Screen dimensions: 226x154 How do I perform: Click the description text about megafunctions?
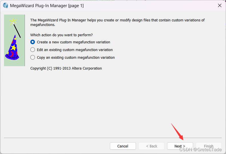pos(117,23)
